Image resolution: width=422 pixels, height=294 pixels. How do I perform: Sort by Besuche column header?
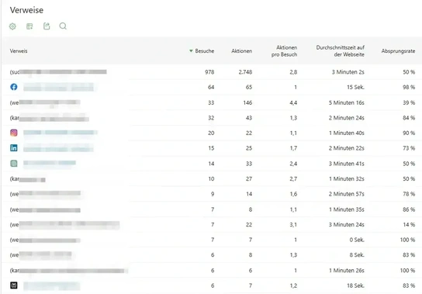click(x=205, y=51)
